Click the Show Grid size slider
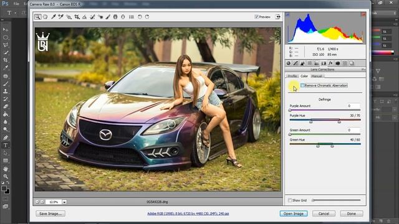This screenshot has width=399, height=224. click(337, 200)
